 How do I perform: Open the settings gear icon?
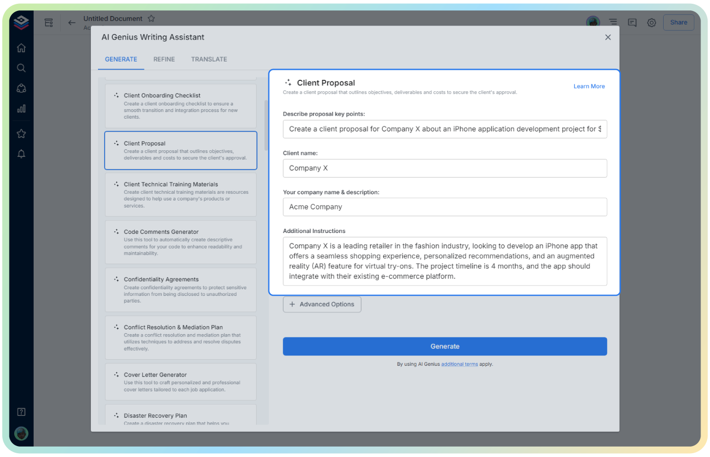pyautogui.click(x=651, y=22)
